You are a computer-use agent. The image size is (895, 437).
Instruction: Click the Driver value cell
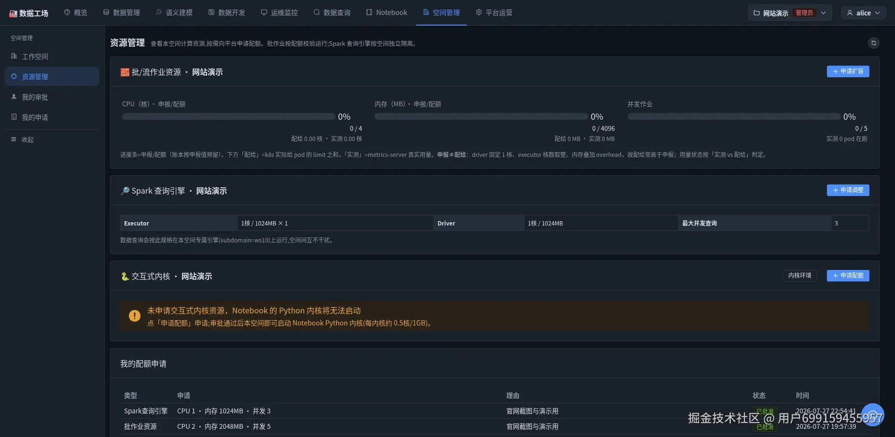point(601,223)
